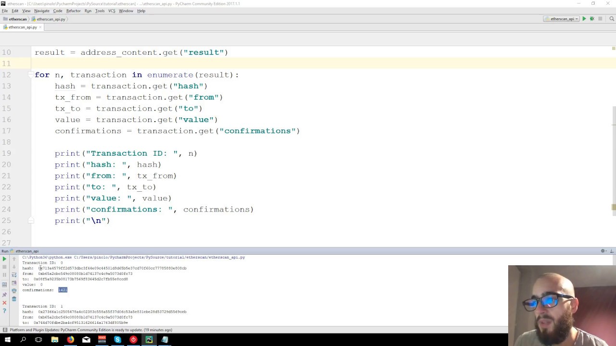Close the Run tab with the red X
This screenshot has height=346, width=616.
click(4, 303)
